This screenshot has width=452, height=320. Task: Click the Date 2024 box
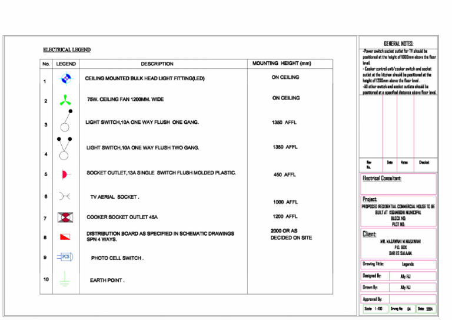426,309
